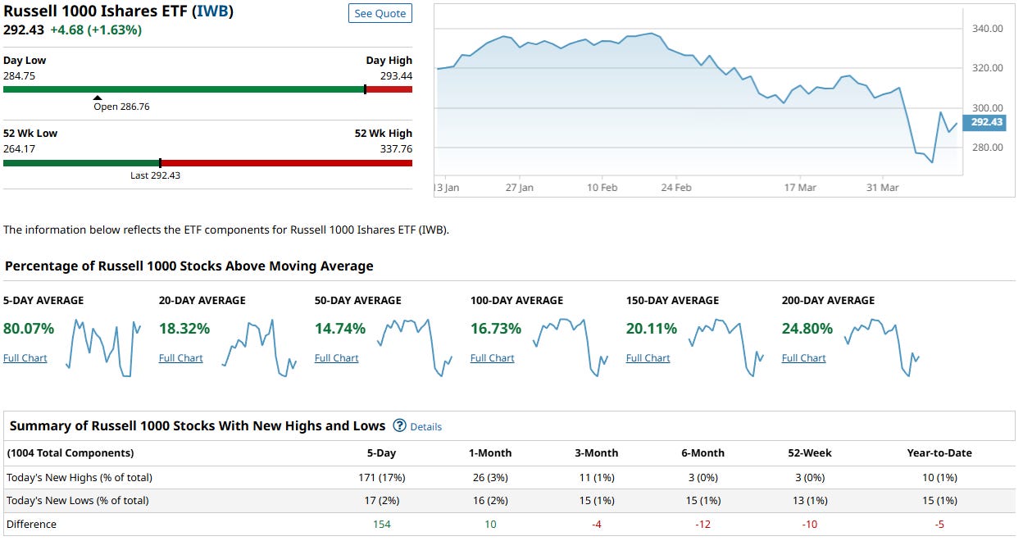The height and width of the screenshot is (541, 1023).
Task: Click the 200-Day Average sparkline chart
Action: pyautogui.click(x=882, y=348)
